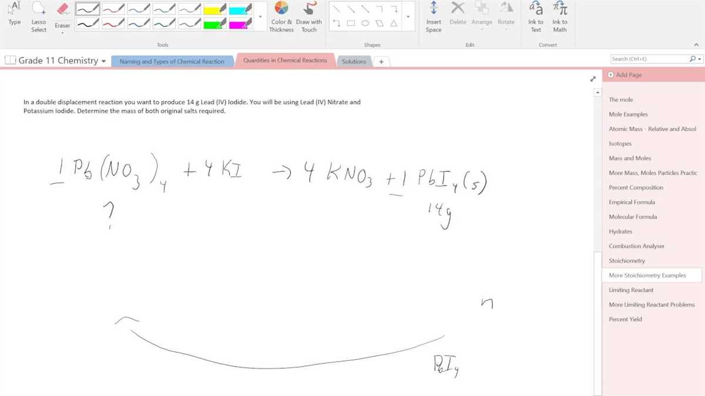Activate the Lasso Select tool
705x396 pixels.
point(39,16)
